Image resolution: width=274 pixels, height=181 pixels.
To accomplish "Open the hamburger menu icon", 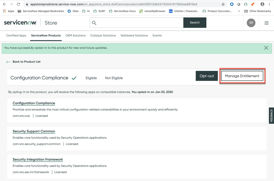I will (x=266, y=23).
